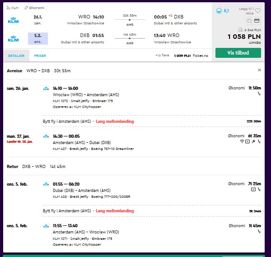Click Opereres av KLM Cityhopper under KLM 1271
Screen dimensions: 271x257
(x=77, y=244)
